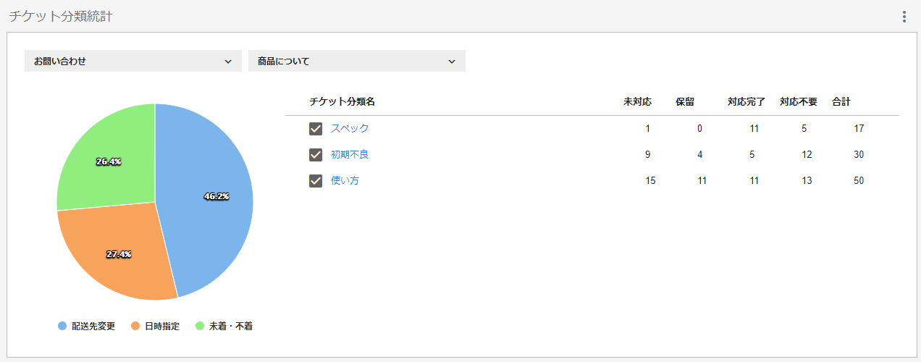Select 対応完了 value 11 in スペック row
The image size is (921, 362).
pyautogui.click(x=754, y=129)
